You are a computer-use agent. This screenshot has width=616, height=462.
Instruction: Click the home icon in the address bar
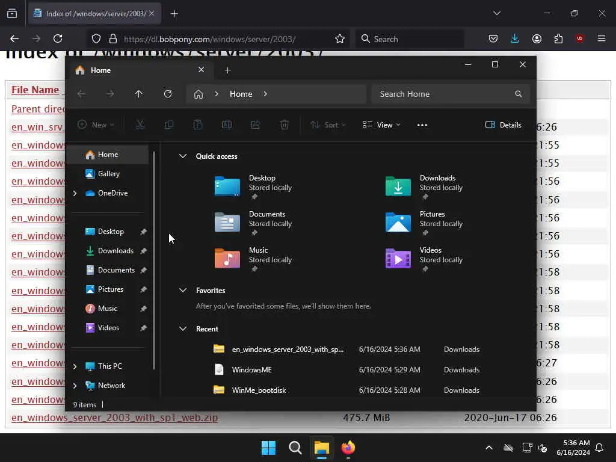[x=199, y=94]
